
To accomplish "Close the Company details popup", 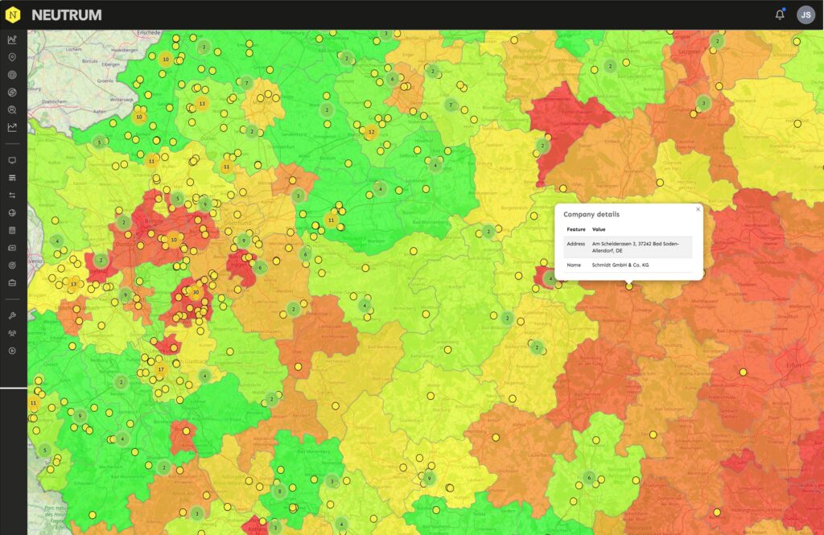I will pos(698,209).
